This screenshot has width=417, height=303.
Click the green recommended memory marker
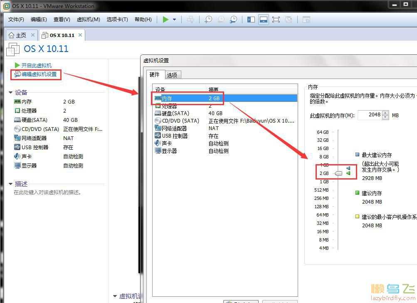click(348, 173)
